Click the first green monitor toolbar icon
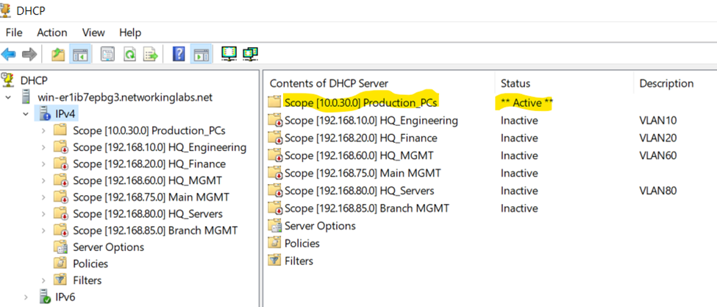Image resolution: width=717 pixels, height=307 pixels. click(x=229, y=54)
